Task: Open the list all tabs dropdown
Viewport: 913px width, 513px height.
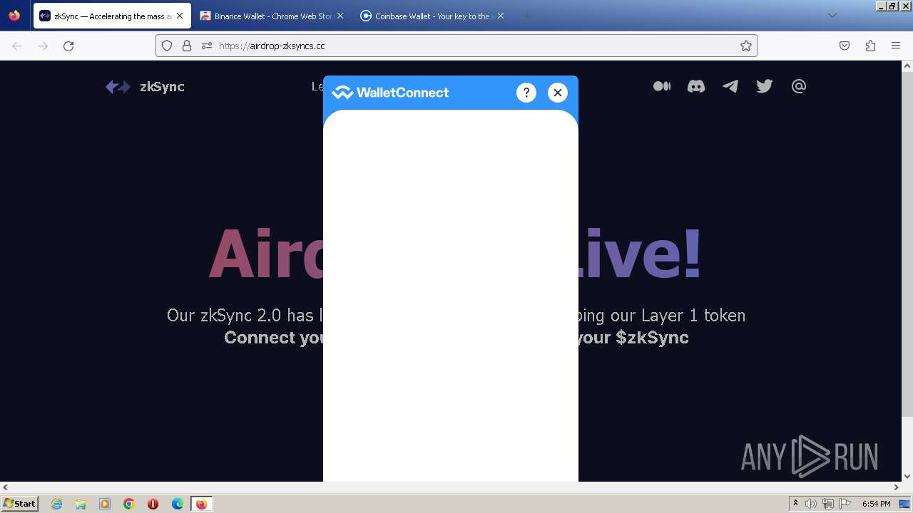Action: pyautogui.click(x=832, y=16)
